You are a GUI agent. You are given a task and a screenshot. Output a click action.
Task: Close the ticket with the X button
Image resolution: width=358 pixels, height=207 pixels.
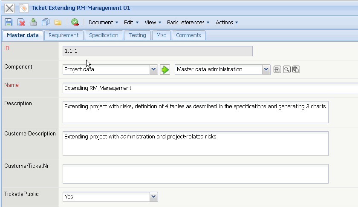pos(9,8)
